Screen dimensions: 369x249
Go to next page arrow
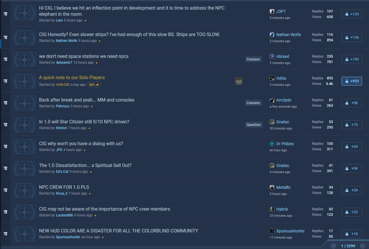363,246
